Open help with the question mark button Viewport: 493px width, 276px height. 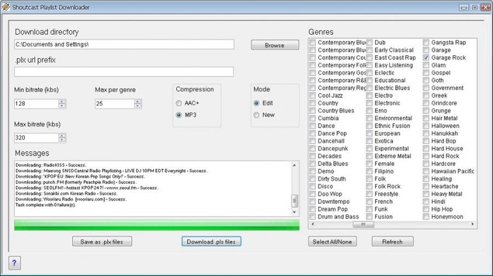(x=14, y=263)
